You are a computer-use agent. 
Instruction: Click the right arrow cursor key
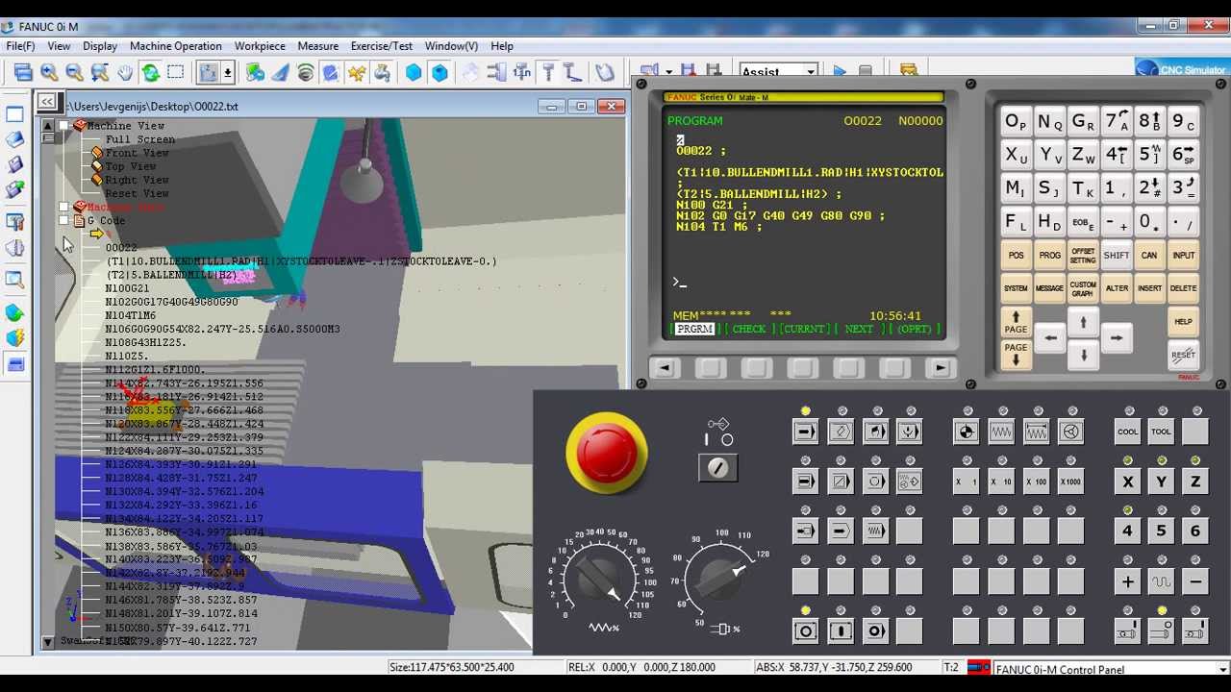tap(1116, 338)
